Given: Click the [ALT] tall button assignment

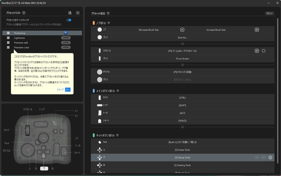Looking at the screenshot, I should point(182,113).
